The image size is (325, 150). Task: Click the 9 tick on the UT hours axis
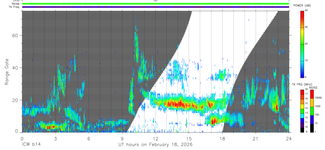pos(122,139)
